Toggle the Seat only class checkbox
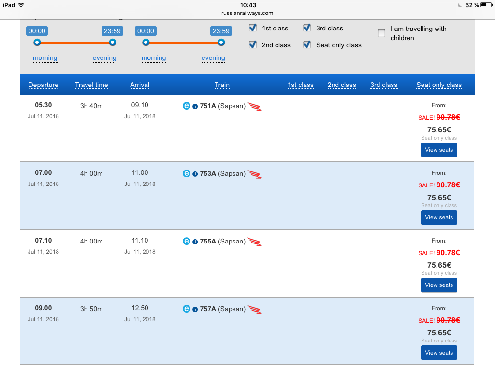The height and width of the screenshot is (371, 495). coord(306,44)
